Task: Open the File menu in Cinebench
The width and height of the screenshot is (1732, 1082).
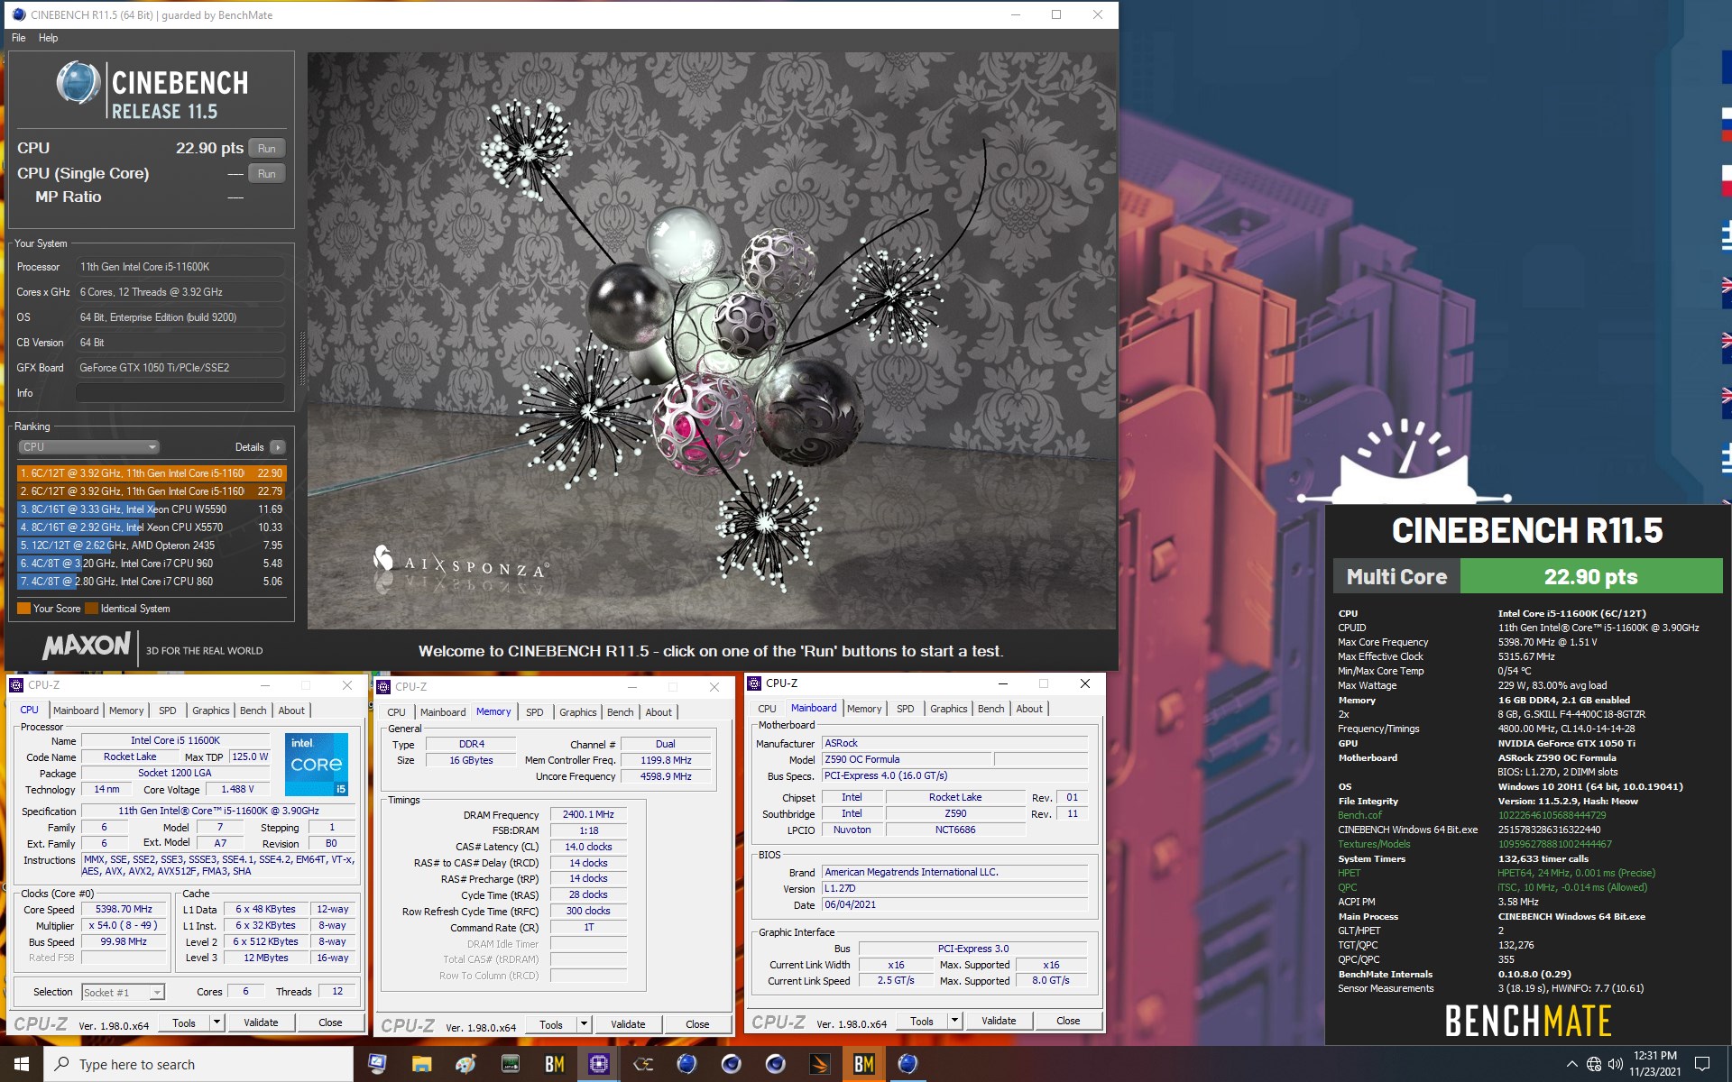Action: pos(18,38)
